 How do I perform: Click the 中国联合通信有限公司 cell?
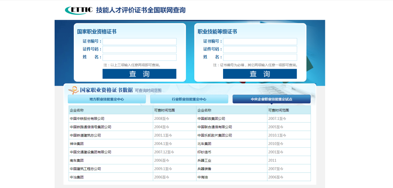[232, 127]
